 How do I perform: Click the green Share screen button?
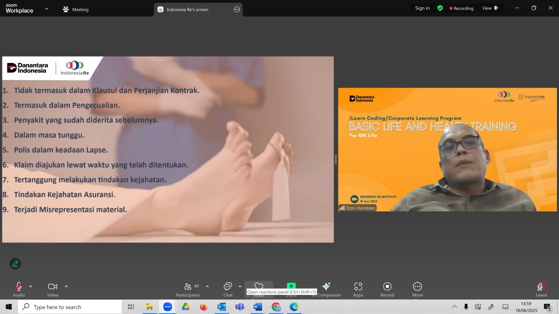pyautogui.click(x=291, y=286)
